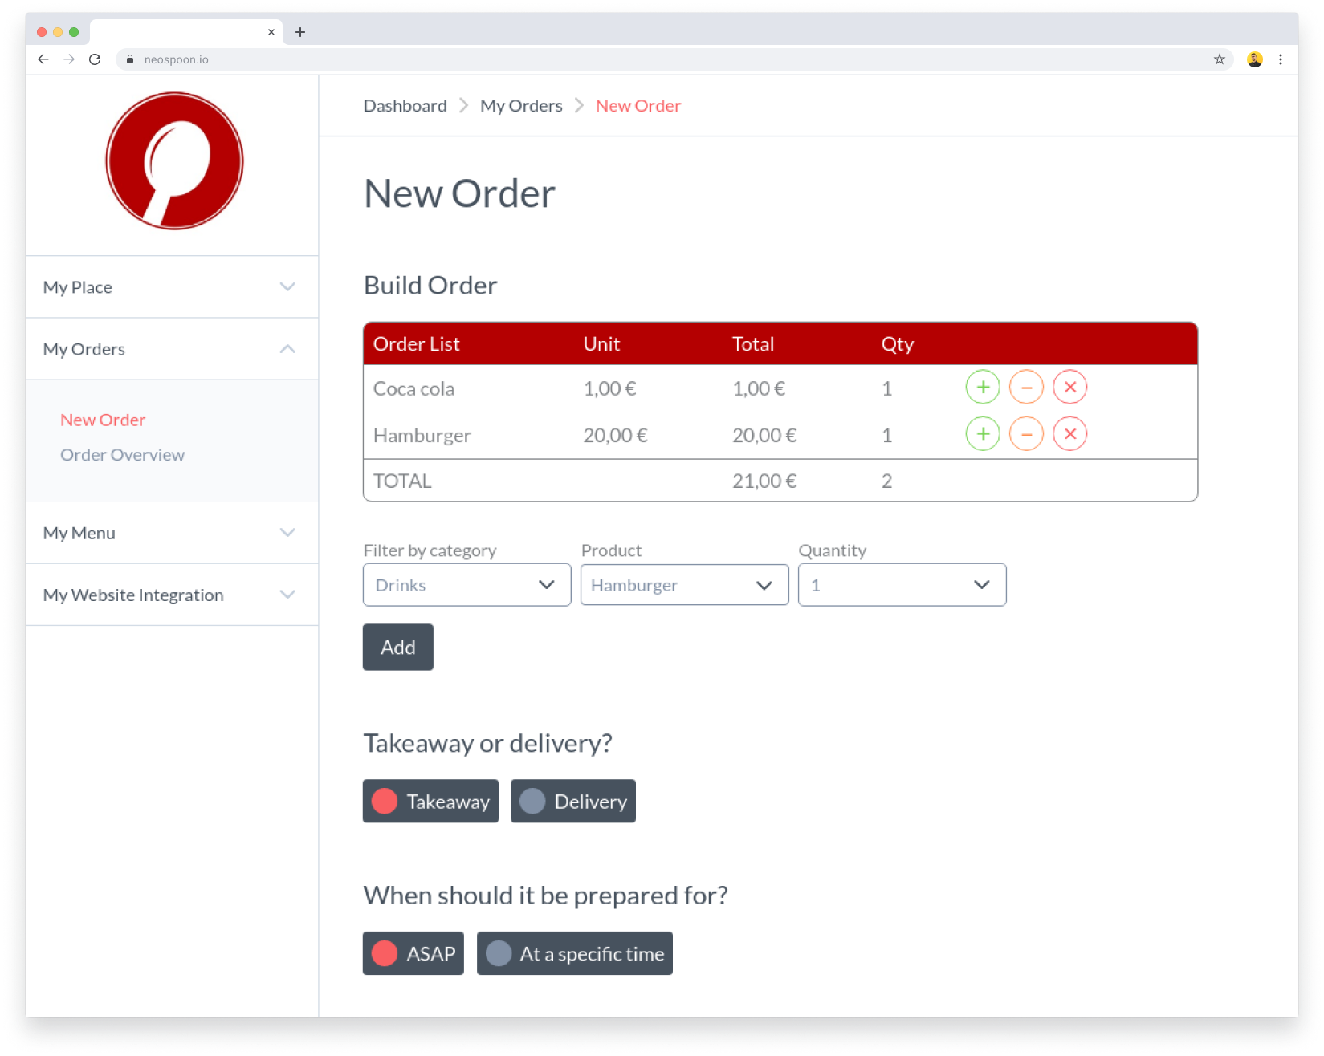Image resolution: width=1324 pixels, height=1056 pixels.
Task: Bookmark this page with the star icon
Action: [1219, 59]
